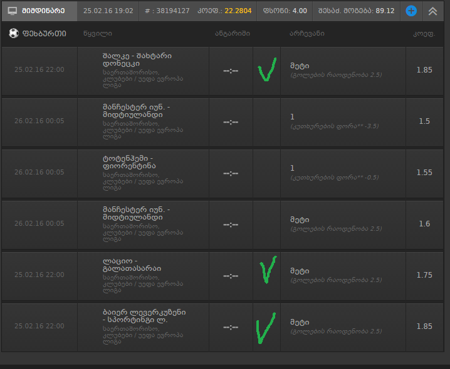Screen dimensions: 450x369
Task: Open მანჩესტერ იუნ. match with 1.5 odds
Action: pos(137,111)
